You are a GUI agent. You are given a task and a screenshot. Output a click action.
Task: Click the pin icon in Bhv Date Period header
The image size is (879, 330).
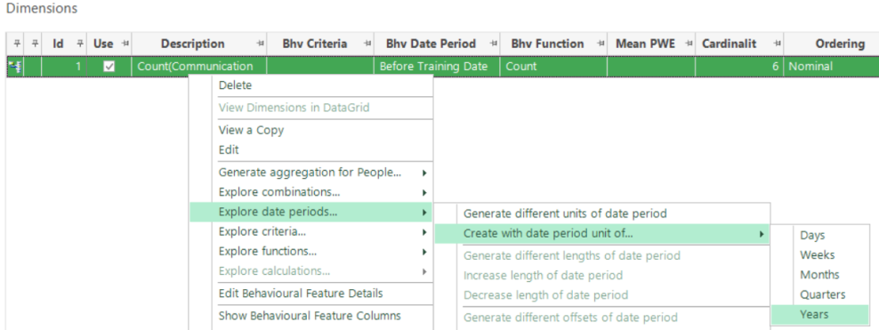pos(493,44)
